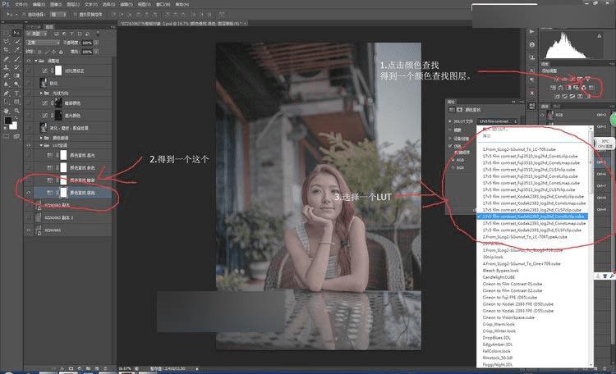Toggle Quick Mask mode icon
Image resolution: width=616 pixels, height=374 pixels.
[x=7, y=136]
